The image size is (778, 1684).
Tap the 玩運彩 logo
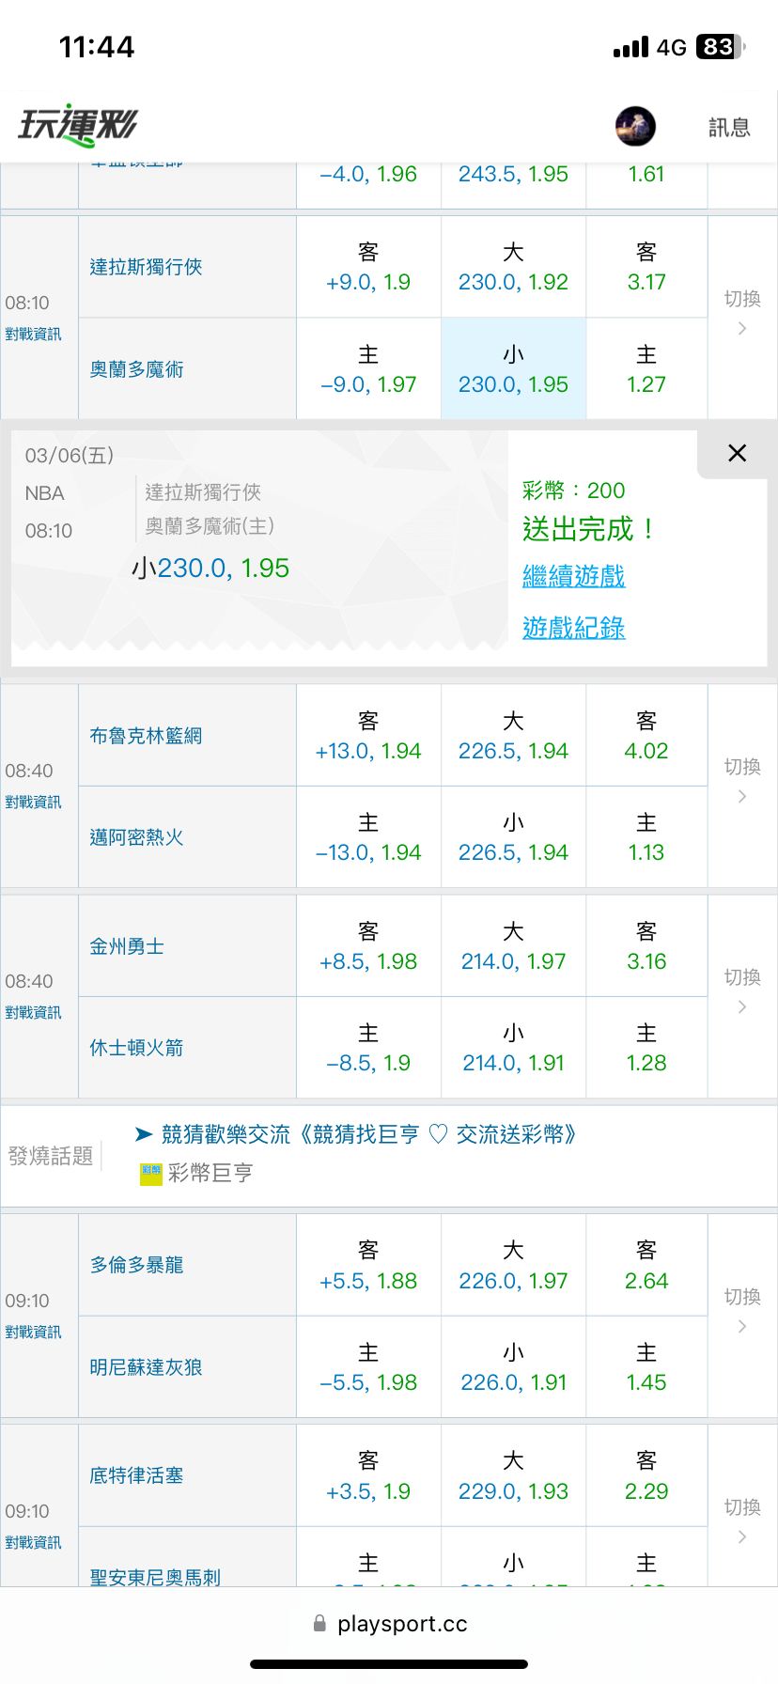point(78,125)
